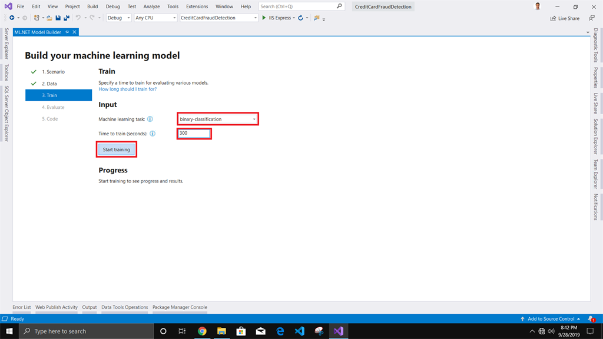Expand the Undo history dropdown arrow
Viewport: 603px width, 339px height.
pos(85,18)
